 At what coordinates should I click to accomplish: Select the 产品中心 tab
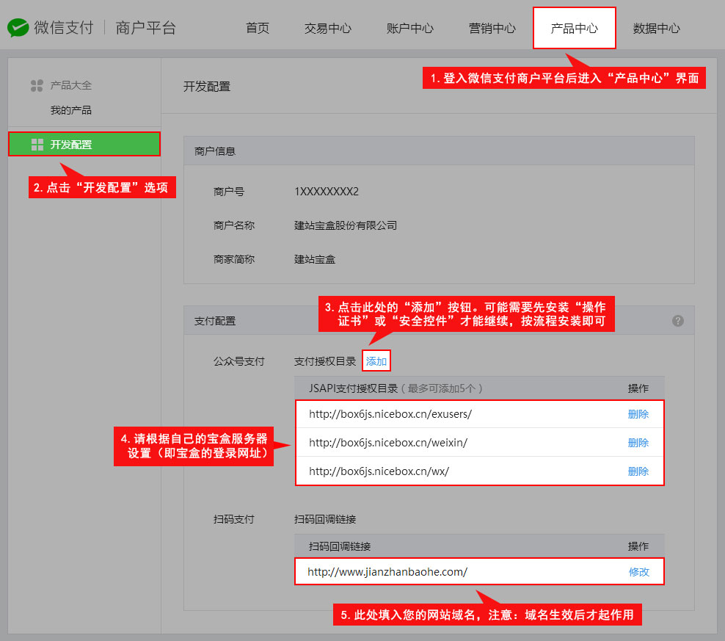(x=575, y=28)
